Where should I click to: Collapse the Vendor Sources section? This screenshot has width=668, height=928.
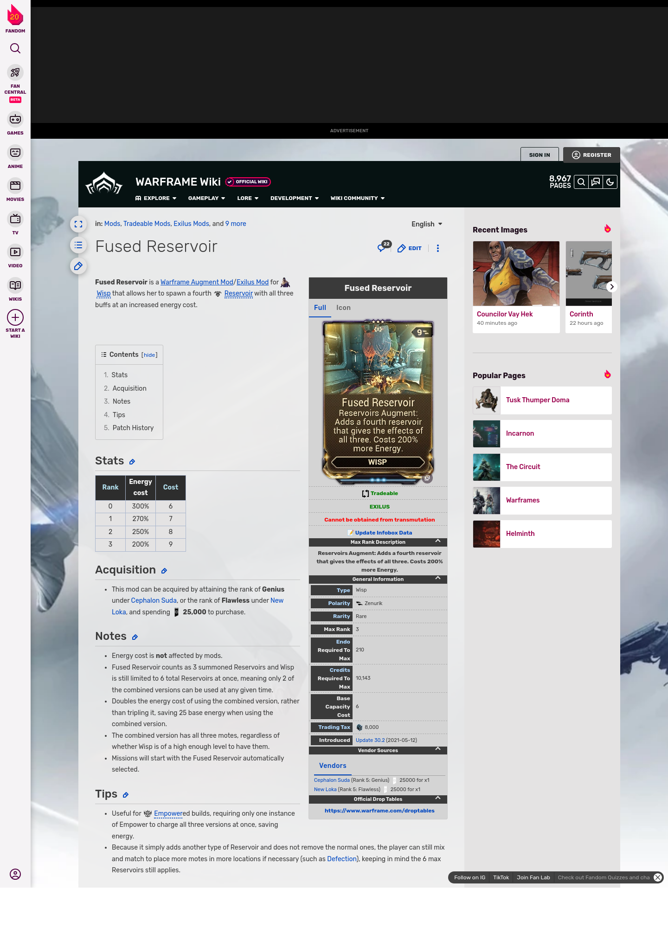438,749
